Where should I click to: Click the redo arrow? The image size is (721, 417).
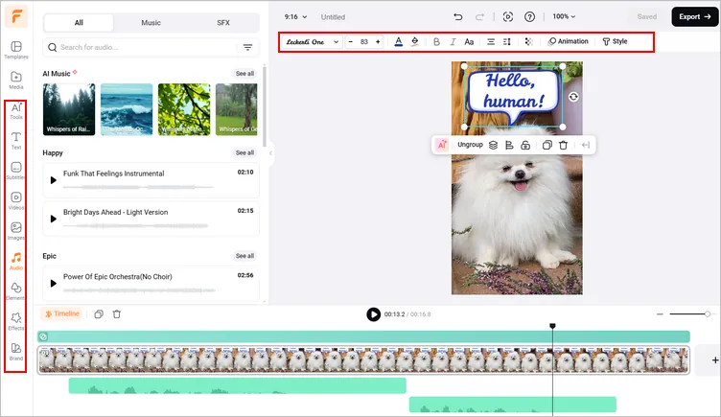click(x=479, y=17)
